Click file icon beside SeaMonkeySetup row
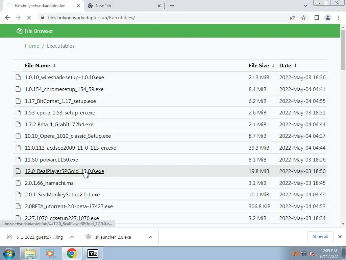This screenshot has width=346, height=260. point(18,195)
